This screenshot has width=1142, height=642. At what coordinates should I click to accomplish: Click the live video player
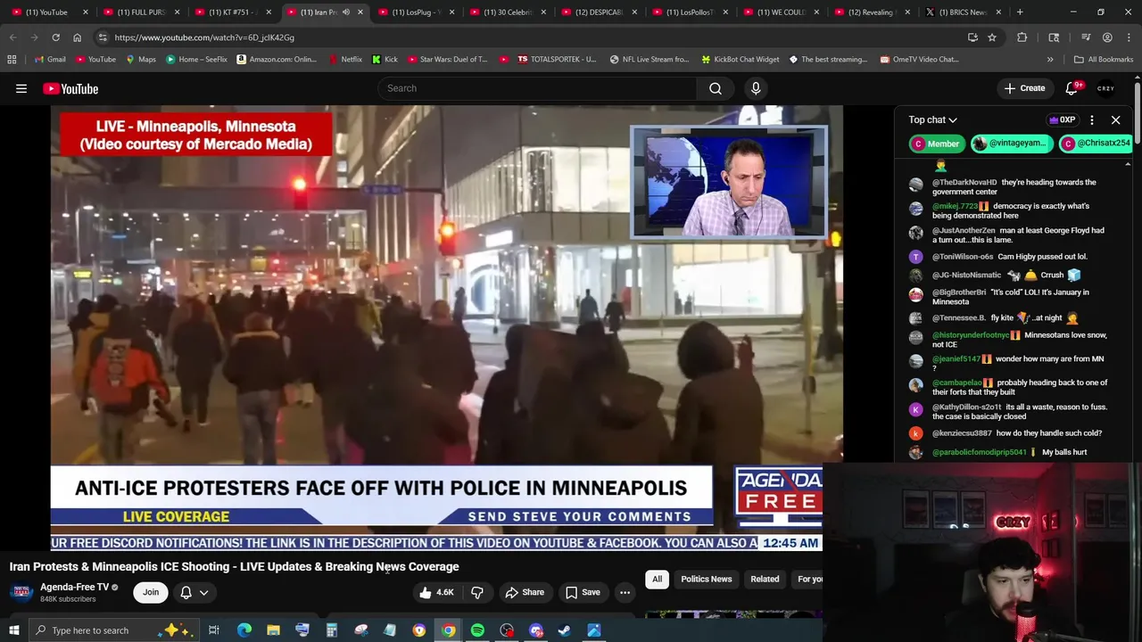(446, 328)
